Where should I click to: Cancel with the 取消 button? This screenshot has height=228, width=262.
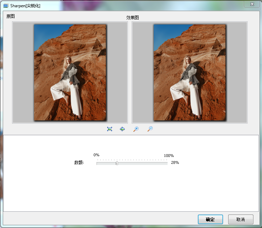[241, 219]
